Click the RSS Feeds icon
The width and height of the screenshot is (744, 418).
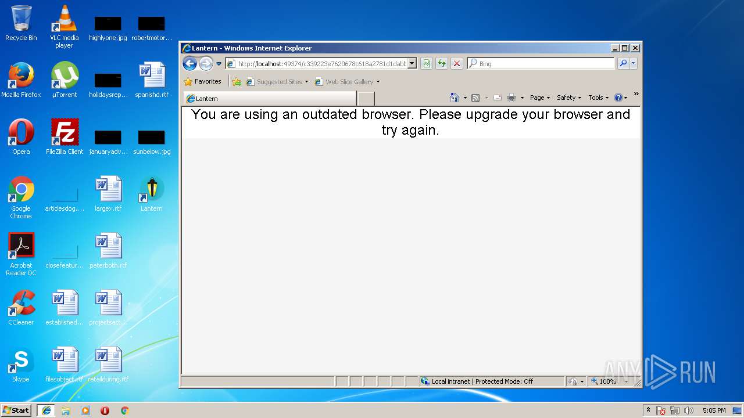(475, 98)
